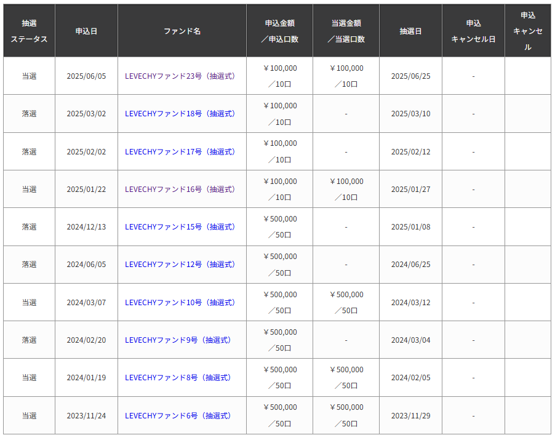Open LEVECHYファンド9号（抽選式） link
The height and width of the screenshot is (435, 555).
coord(178,340)
